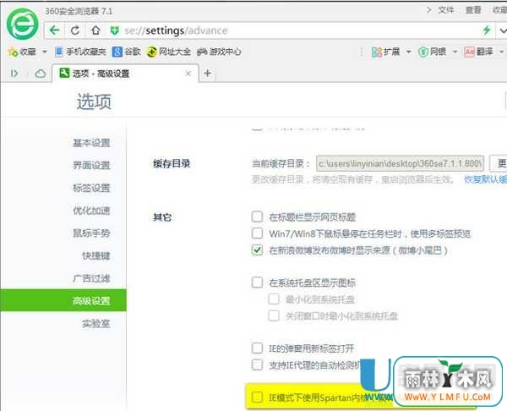Click the 收藏 favorites star icon
This screenshot has height=411, width=507.
[13, 52]
